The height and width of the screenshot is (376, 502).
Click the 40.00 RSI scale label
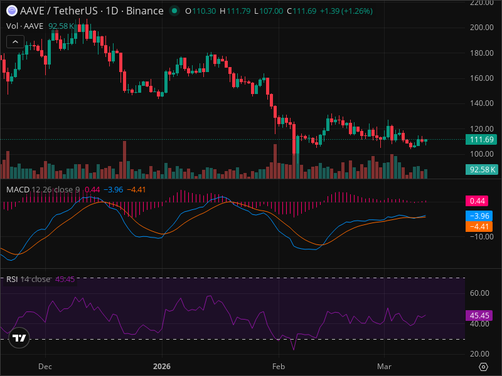[x=479, y=324]
